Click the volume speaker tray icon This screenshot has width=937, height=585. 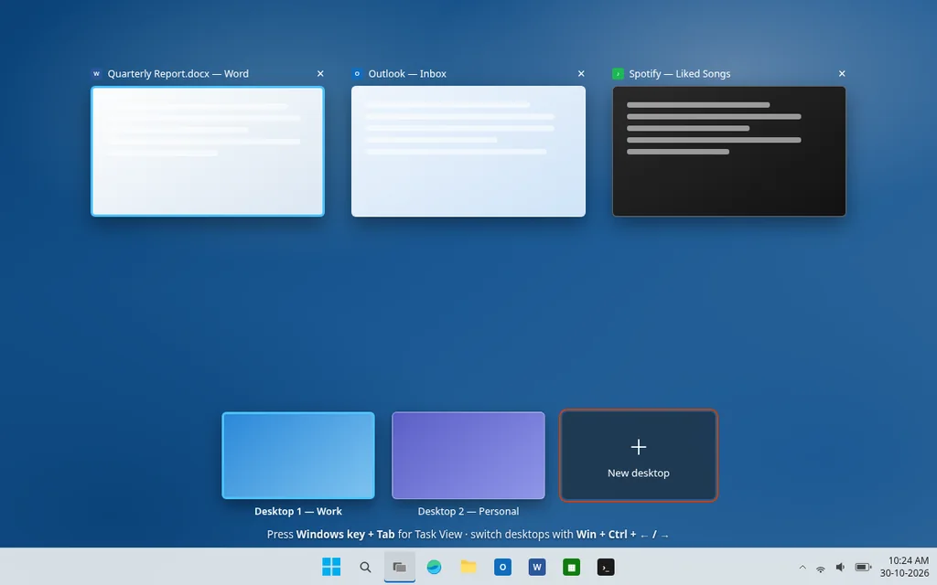click(x=840, y=567)
